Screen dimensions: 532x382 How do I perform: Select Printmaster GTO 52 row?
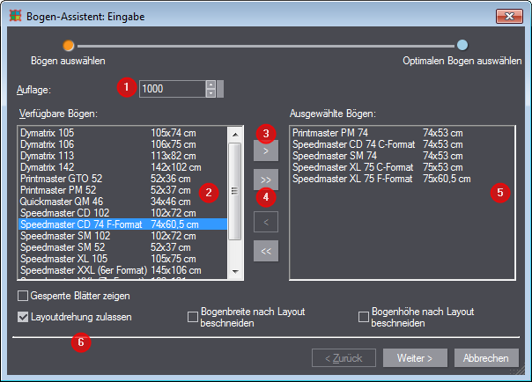point(122,179)
